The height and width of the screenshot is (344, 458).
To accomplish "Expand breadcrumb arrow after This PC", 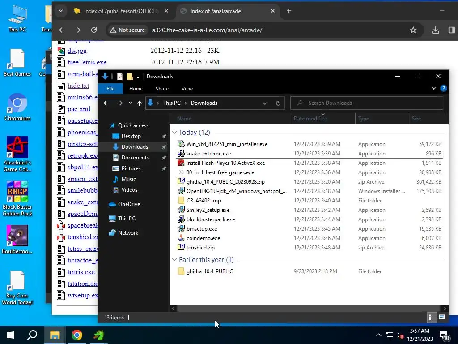I will [x=186, y=103].
